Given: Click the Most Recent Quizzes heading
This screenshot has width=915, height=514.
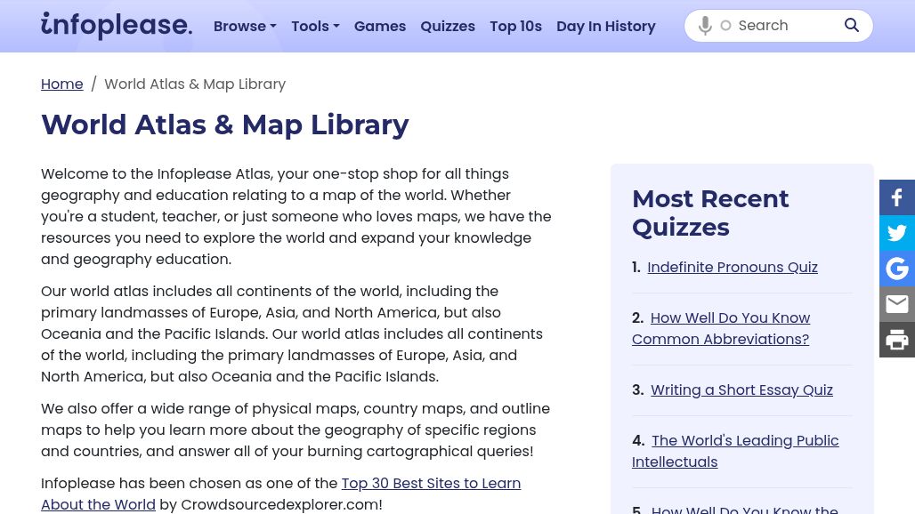Looking at the screenshot, I should (710, 213).
